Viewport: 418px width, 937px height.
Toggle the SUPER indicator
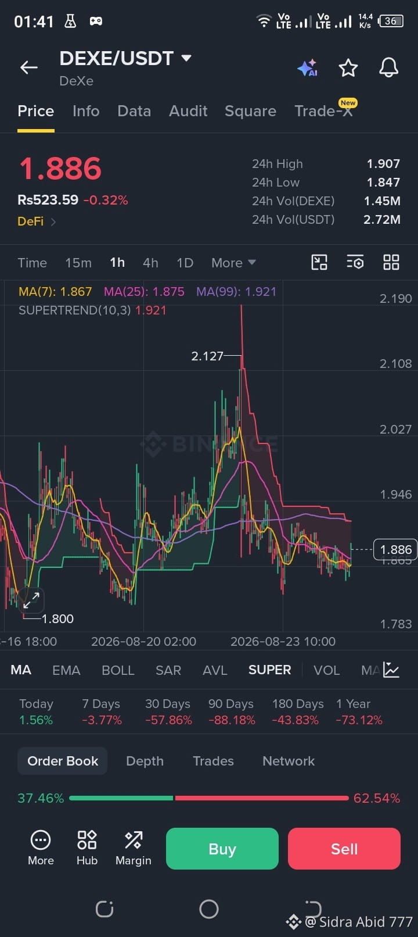(x=269, y=670)
